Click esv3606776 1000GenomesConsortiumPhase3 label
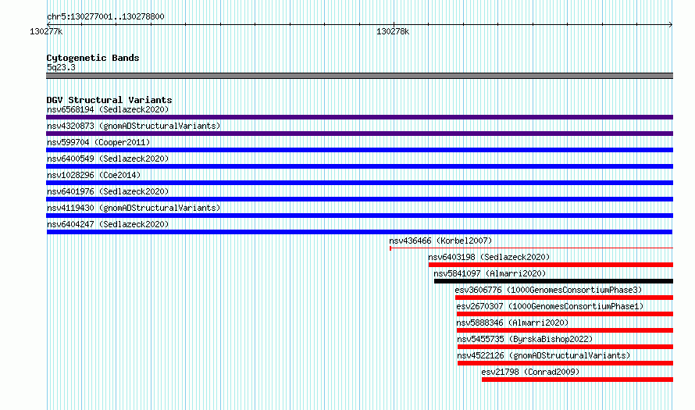 548,290
